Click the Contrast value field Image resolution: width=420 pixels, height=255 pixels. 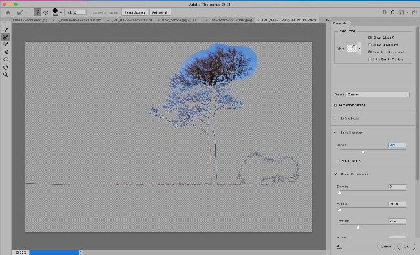click(x=397, y=221)
